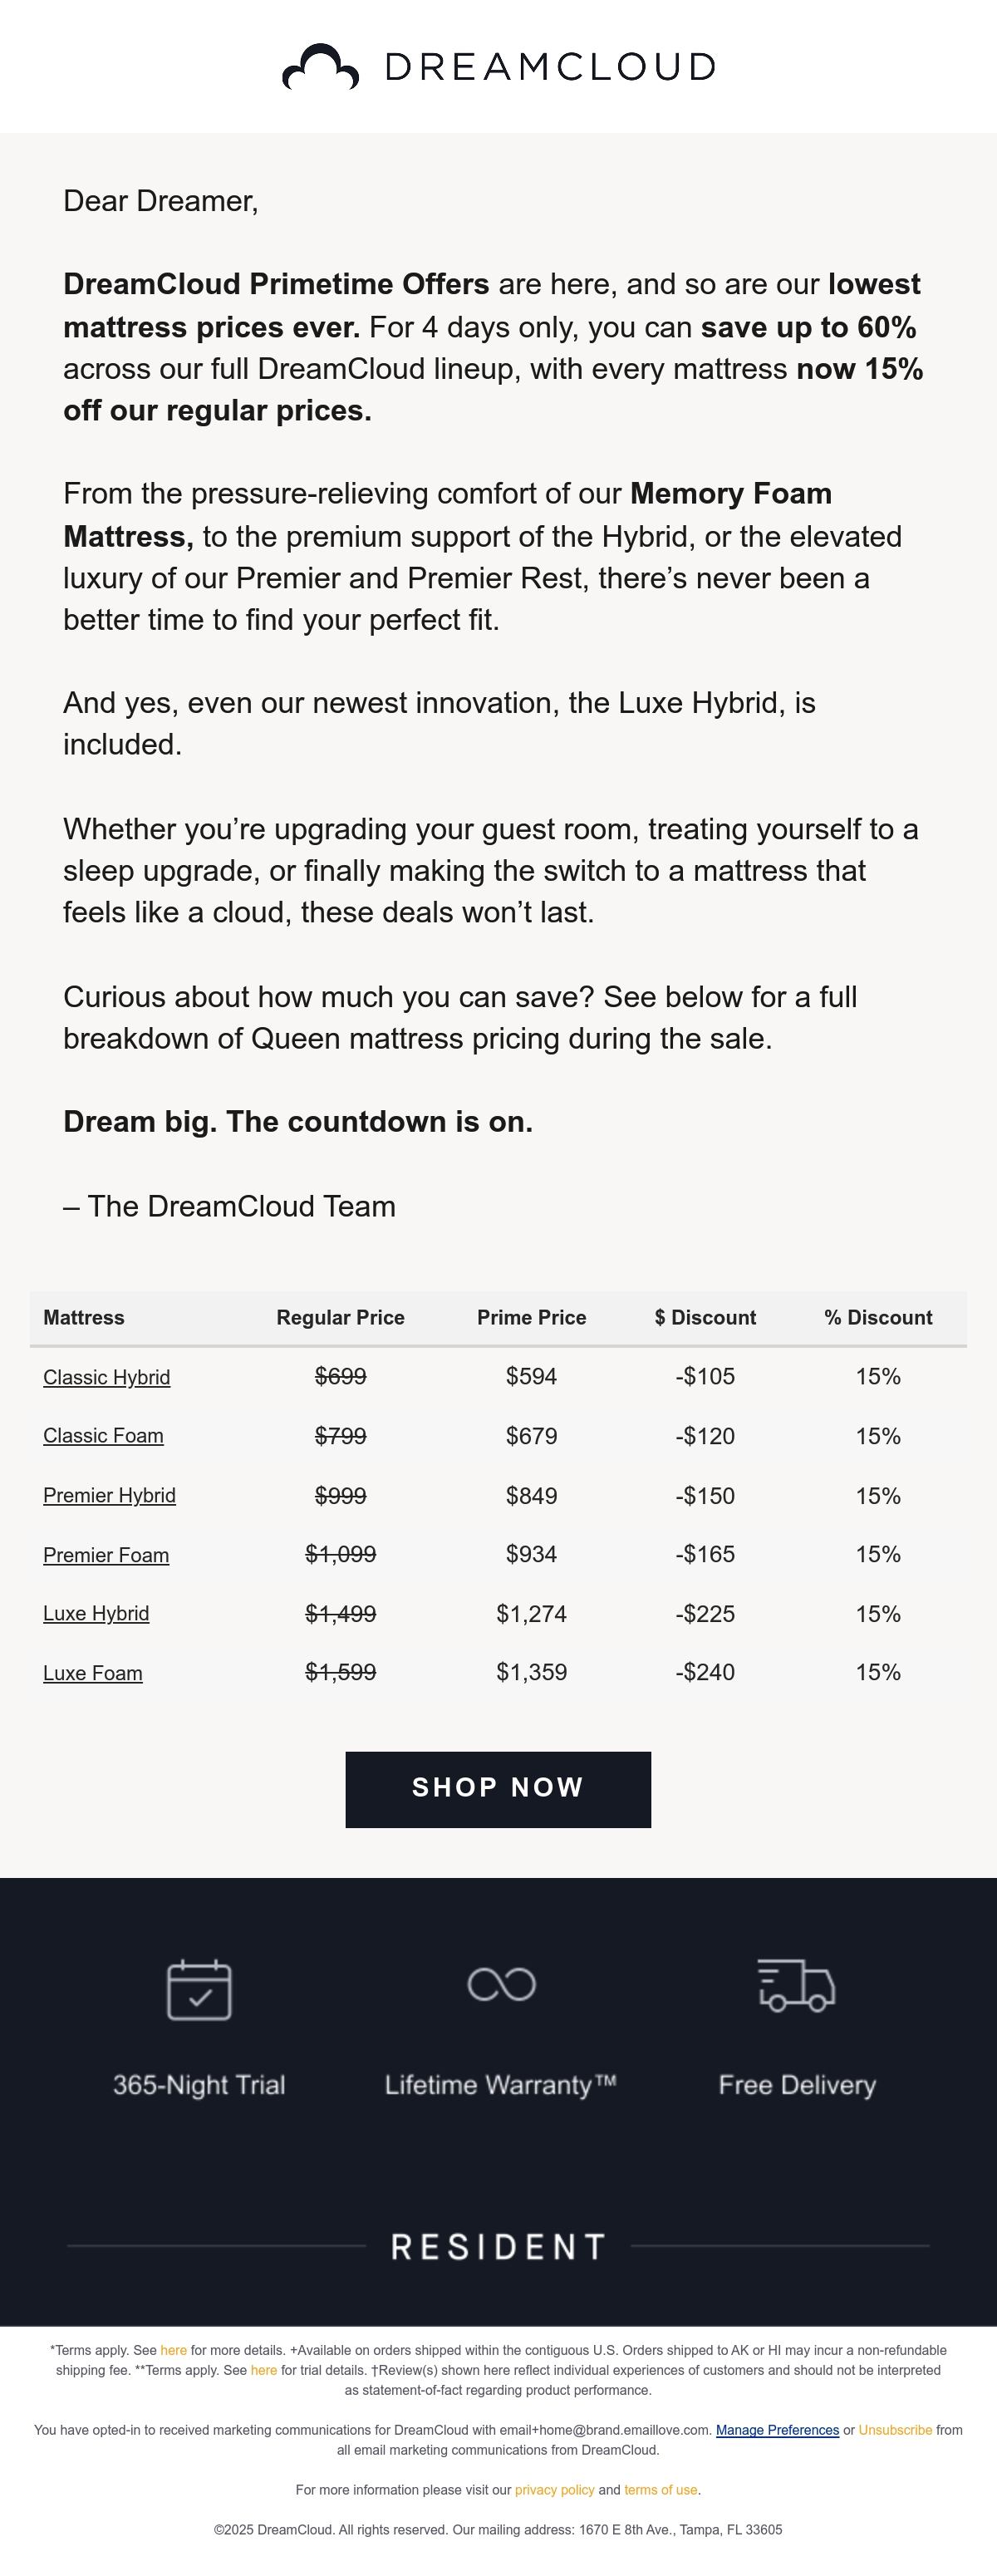Click the Lifetime Warranty infinity icon
This screenshot has width=997, height=2576.
click(x=501, y=1984)
